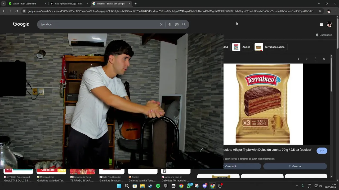Clear the terrabusi search query
The image size is (339, 190).
(x=161, y=24)
